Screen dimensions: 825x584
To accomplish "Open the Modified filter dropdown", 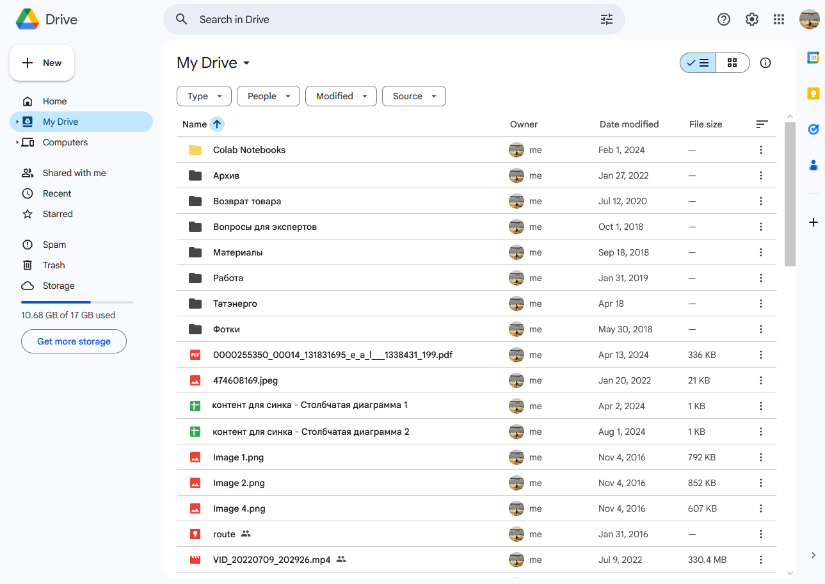I will (x=340, y=96).
